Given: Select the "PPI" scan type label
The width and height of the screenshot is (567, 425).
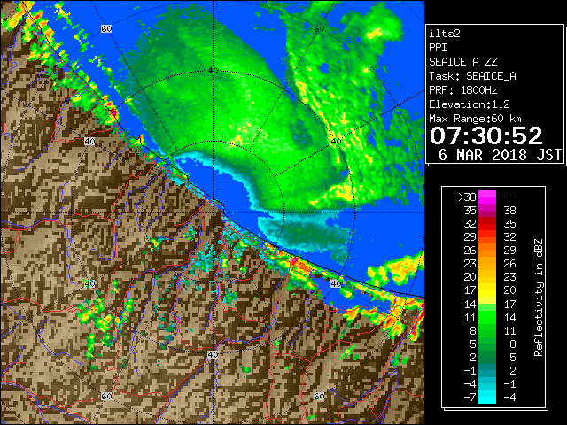Looking at the screenshot, I should [x=438, y=48].
